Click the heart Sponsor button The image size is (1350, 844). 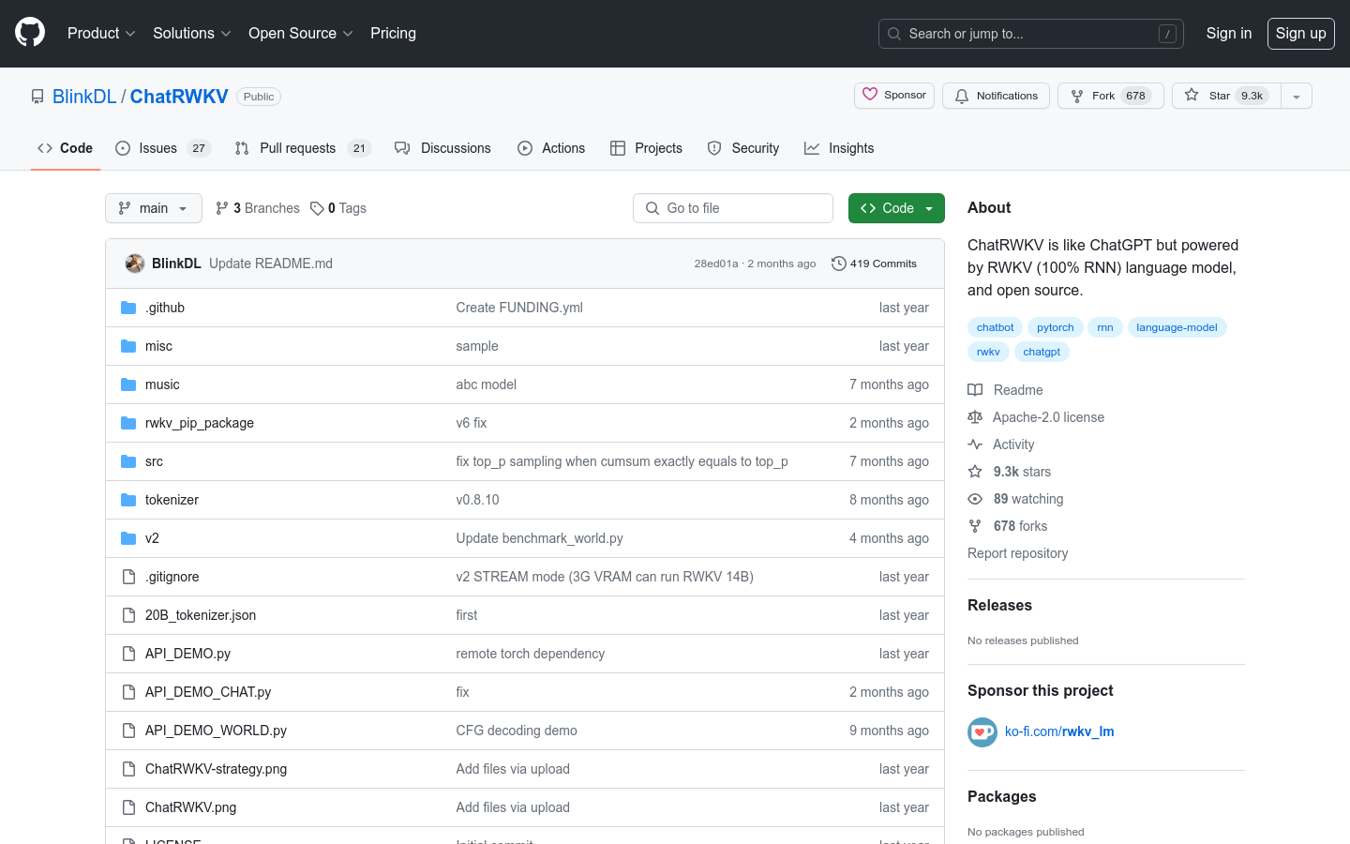(894, 96)
